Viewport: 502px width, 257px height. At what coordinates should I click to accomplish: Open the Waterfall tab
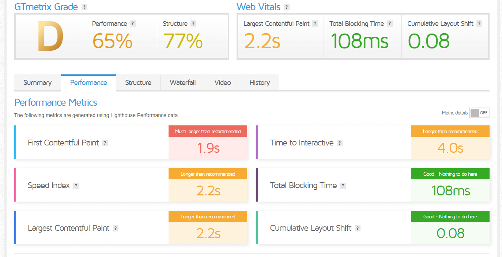[182, 83]
